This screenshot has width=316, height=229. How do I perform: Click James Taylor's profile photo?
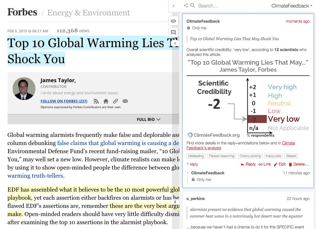tap(24, 89)
